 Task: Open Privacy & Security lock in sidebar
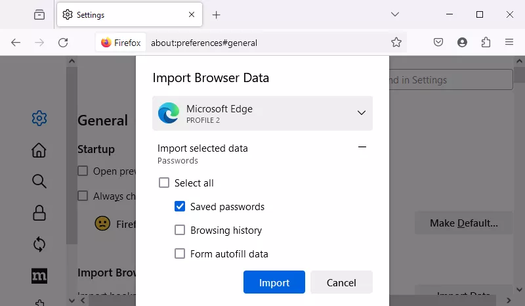(x=39, y=213)
